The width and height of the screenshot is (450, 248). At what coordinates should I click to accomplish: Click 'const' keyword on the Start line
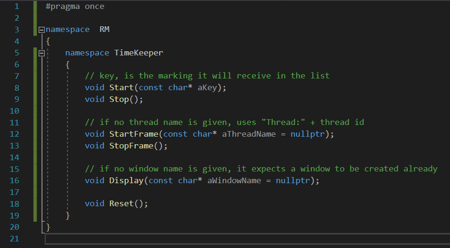coord(151,88)
